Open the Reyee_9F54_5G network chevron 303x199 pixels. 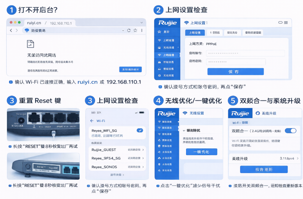click(143, 158)
